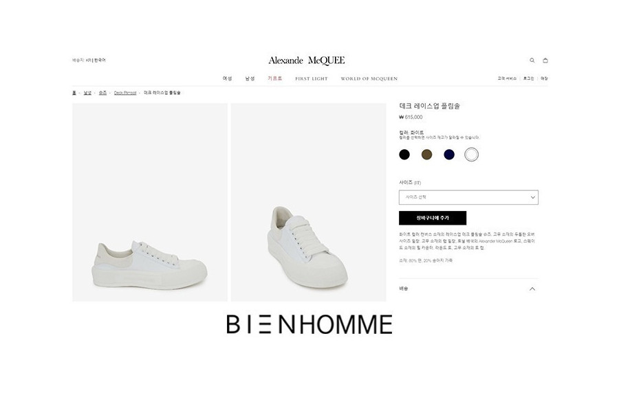Open the WORLD OF MCQUEEN menu item
The height and width of the screenshot is (393, 619).
[x=369, y=79]
